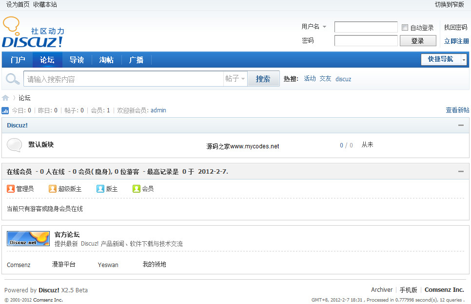Viewport: 471px width, 304px height.
Task: Click the 版主 blue user icon
Action: coord(100,189)
